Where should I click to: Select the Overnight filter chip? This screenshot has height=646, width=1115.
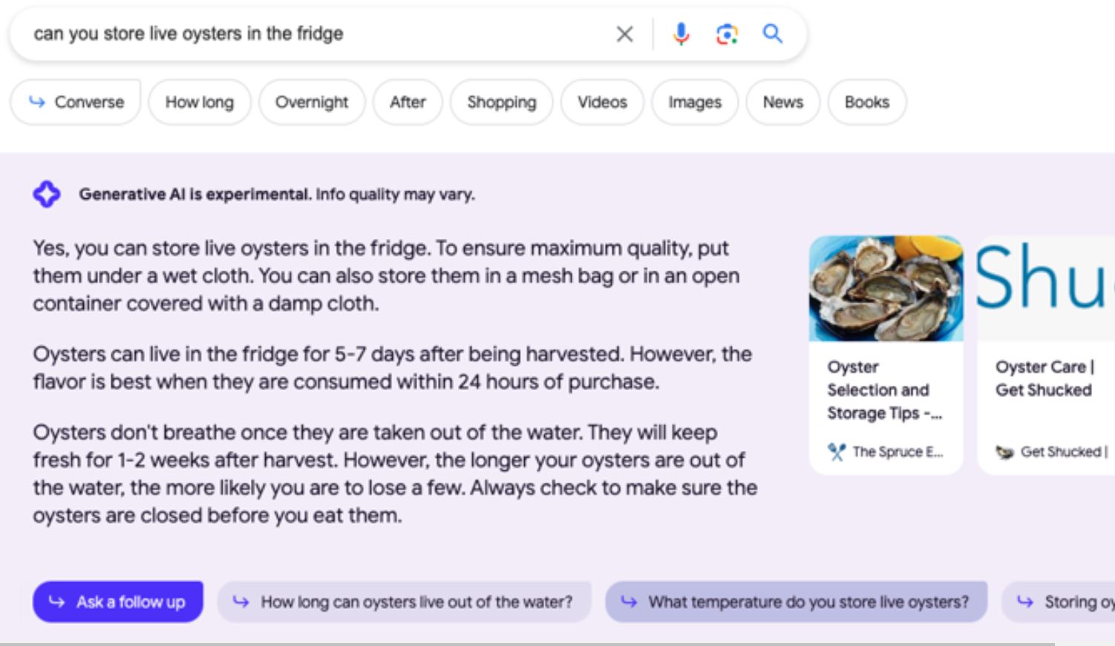(311, 102)
